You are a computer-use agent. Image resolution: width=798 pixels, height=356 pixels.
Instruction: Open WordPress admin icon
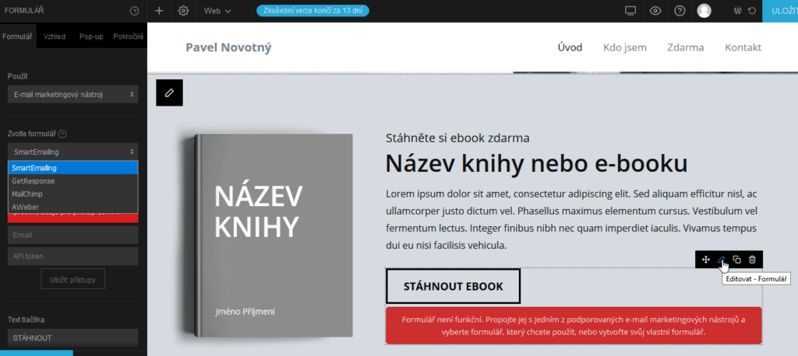coord(737,11)
